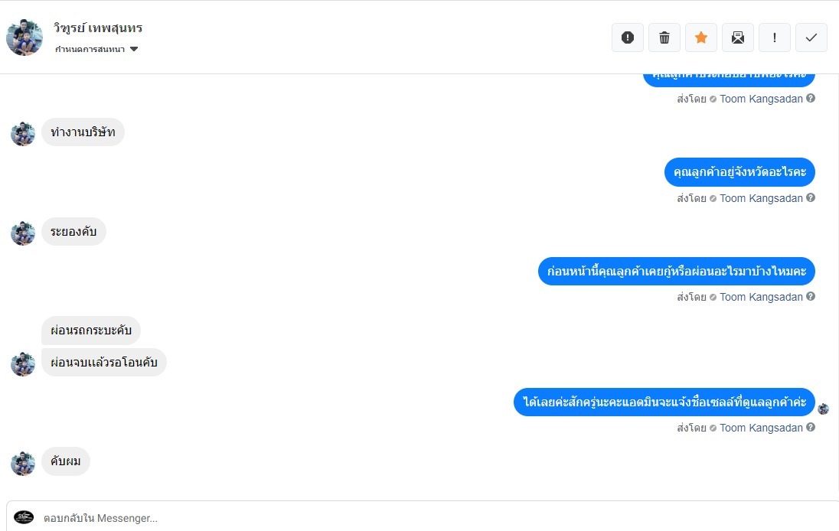
Task: Mark conversation unread with envelope icon
Action: click(x=738, y=37)
